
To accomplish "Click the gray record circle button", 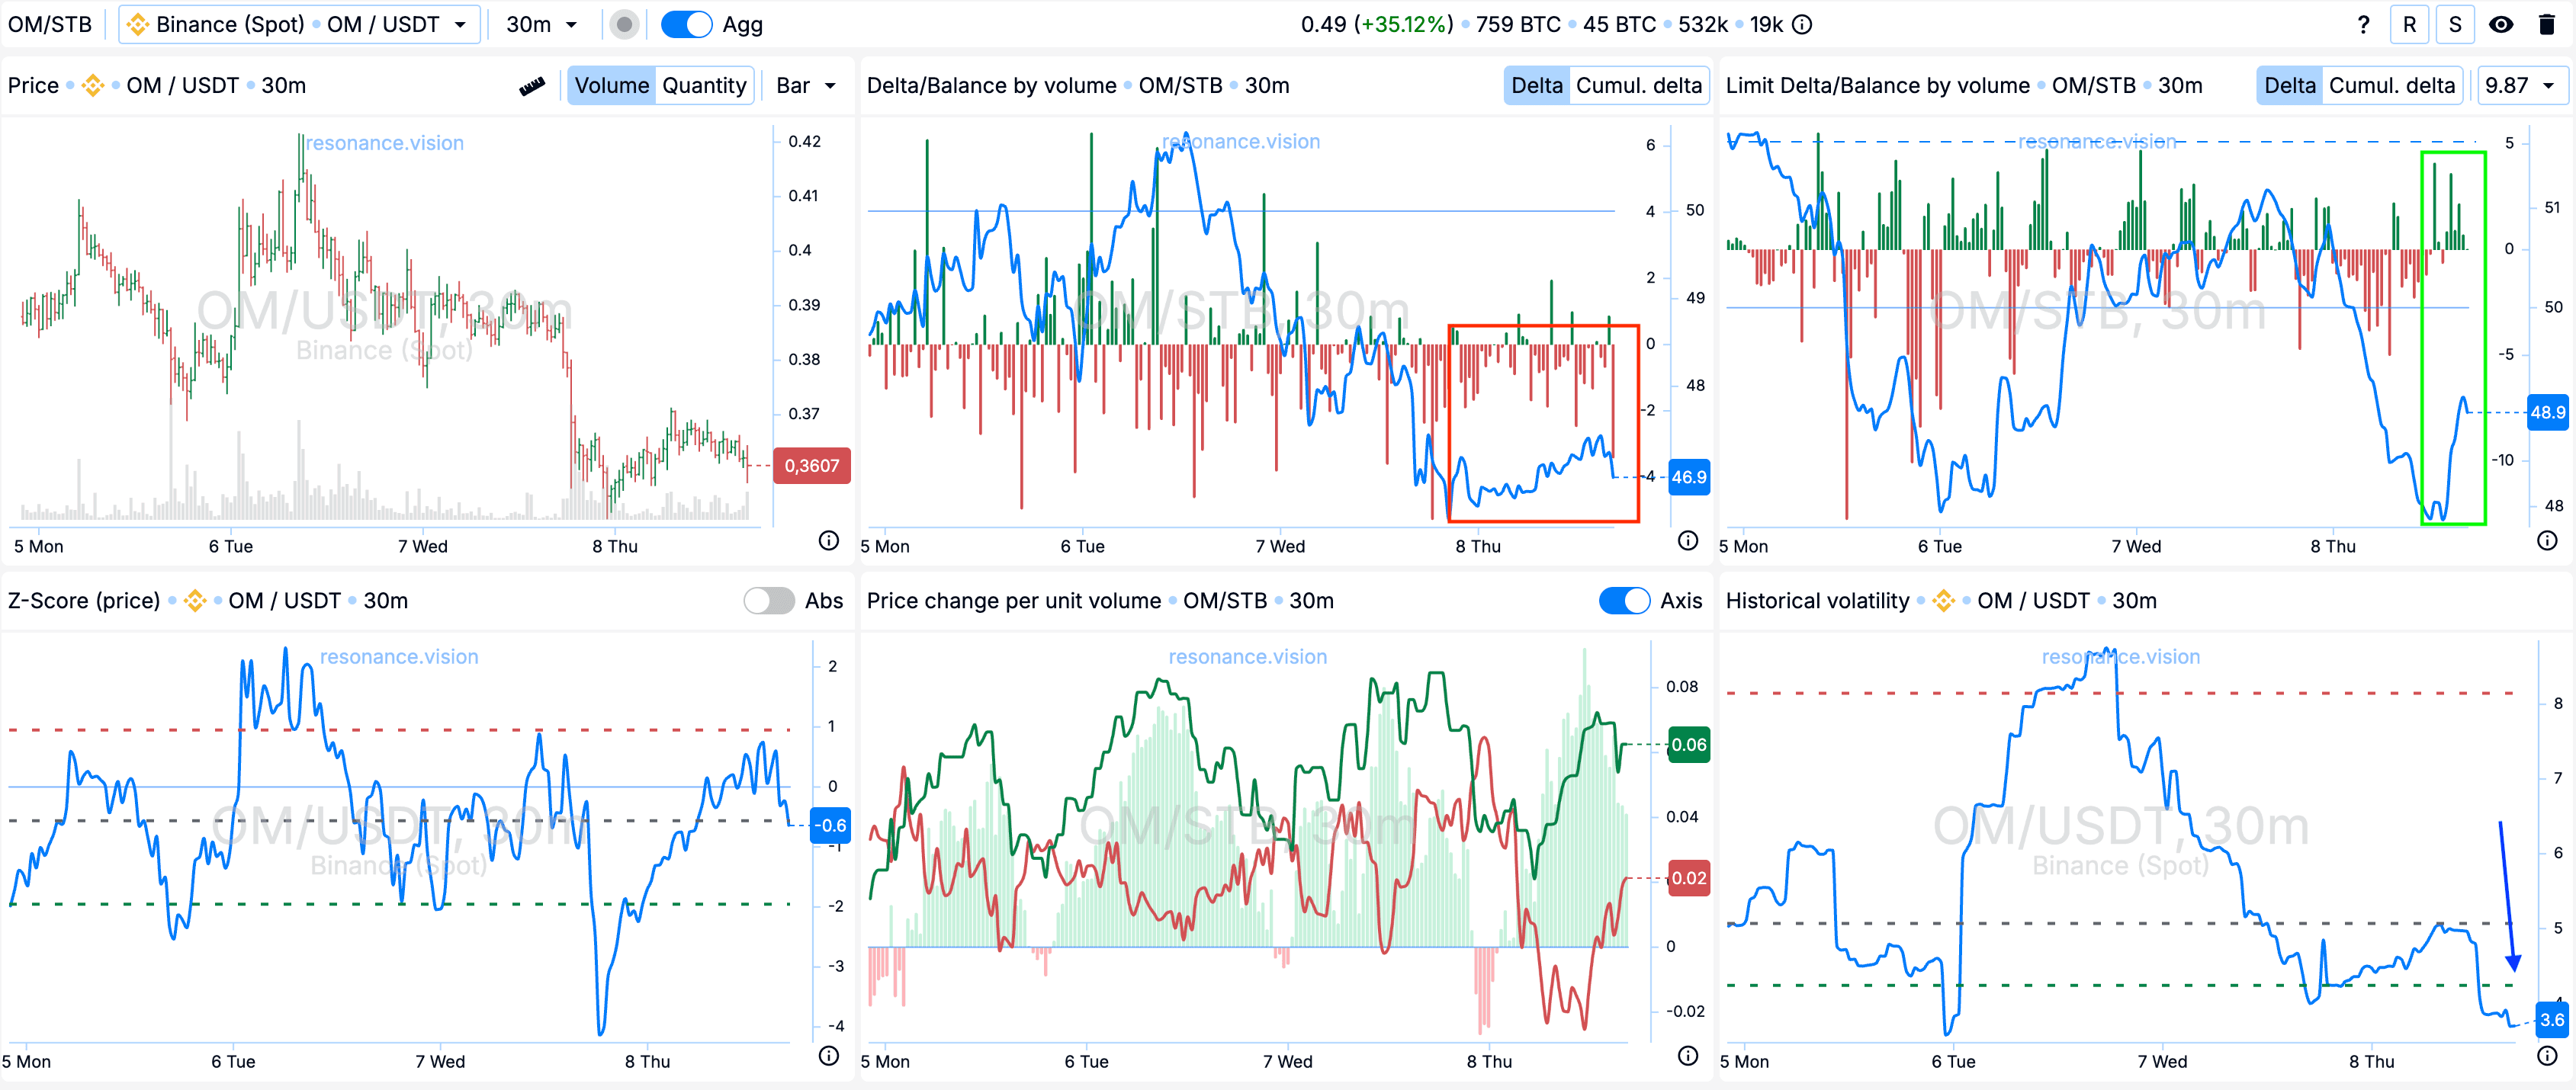I will click(624, 25).
